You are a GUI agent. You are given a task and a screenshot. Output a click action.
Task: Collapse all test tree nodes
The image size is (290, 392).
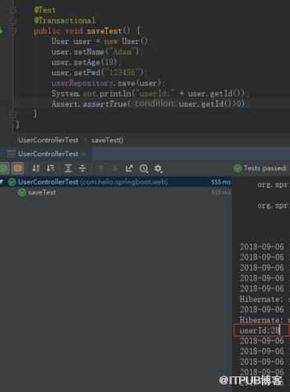[82, 169]
